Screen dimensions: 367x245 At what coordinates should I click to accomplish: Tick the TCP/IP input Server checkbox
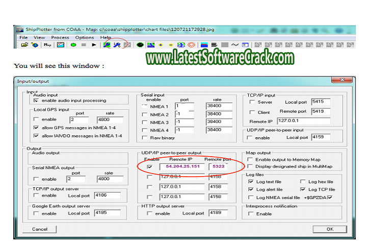tap(252, 102)
